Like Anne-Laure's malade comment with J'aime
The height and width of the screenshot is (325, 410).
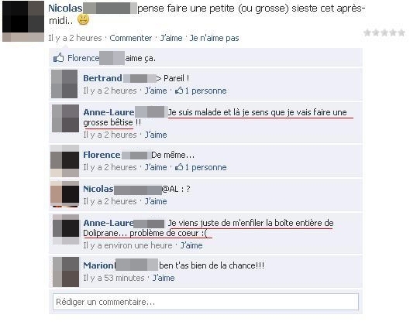click(156, 135)
